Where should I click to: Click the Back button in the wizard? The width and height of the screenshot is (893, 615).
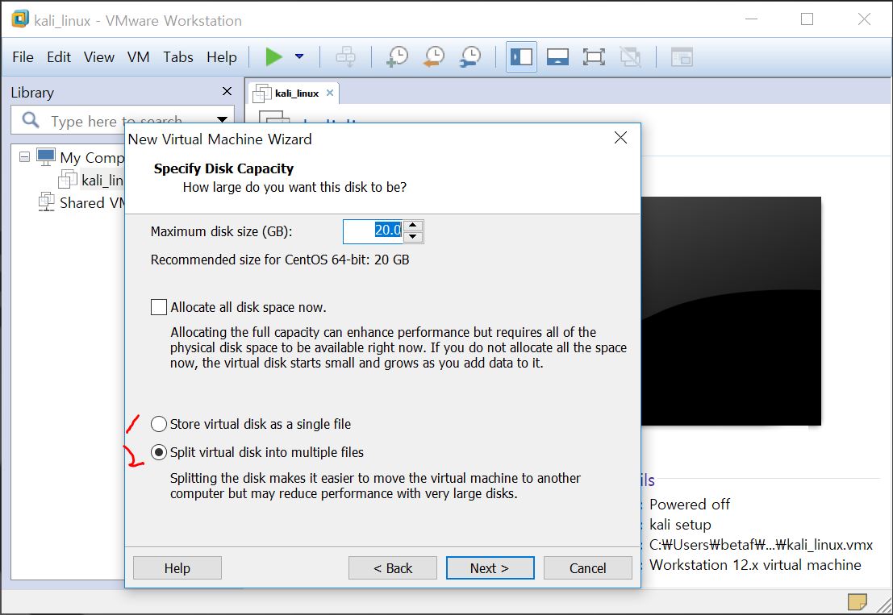(x=392, y=567)
